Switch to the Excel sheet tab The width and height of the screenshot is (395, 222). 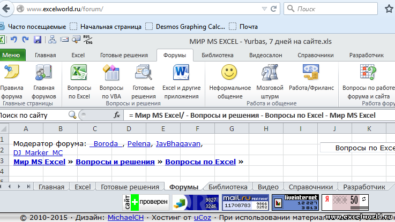83,187
